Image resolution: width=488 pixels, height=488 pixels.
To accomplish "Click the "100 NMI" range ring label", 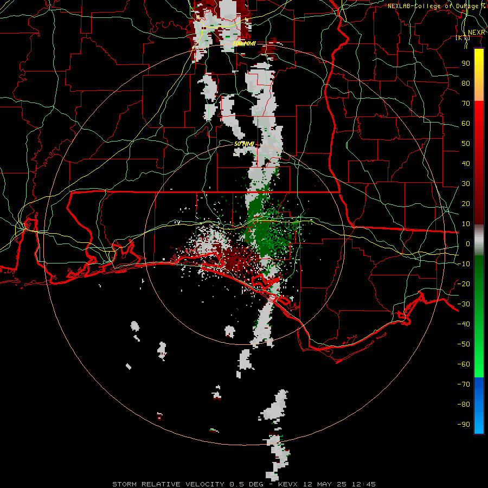I will click(x=245, y=43).
